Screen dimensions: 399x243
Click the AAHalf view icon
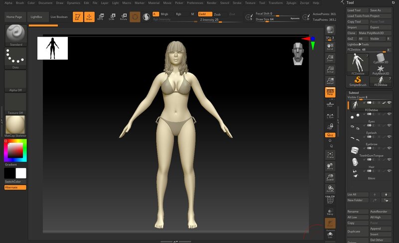coord(330,81)
